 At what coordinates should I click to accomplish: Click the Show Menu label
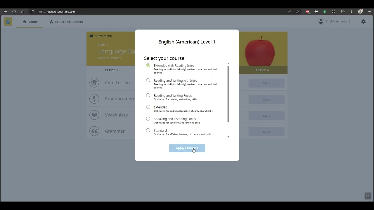pos(103,36)
